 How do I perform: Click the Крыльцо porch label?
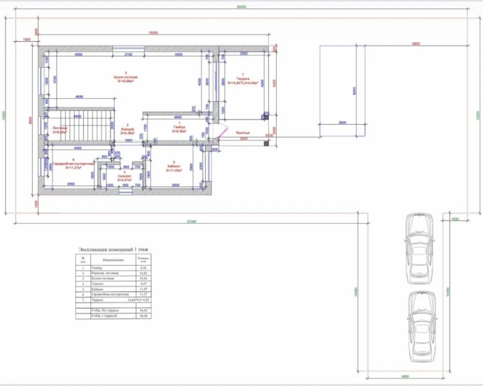pyautogui.click(x=243, y=133)
